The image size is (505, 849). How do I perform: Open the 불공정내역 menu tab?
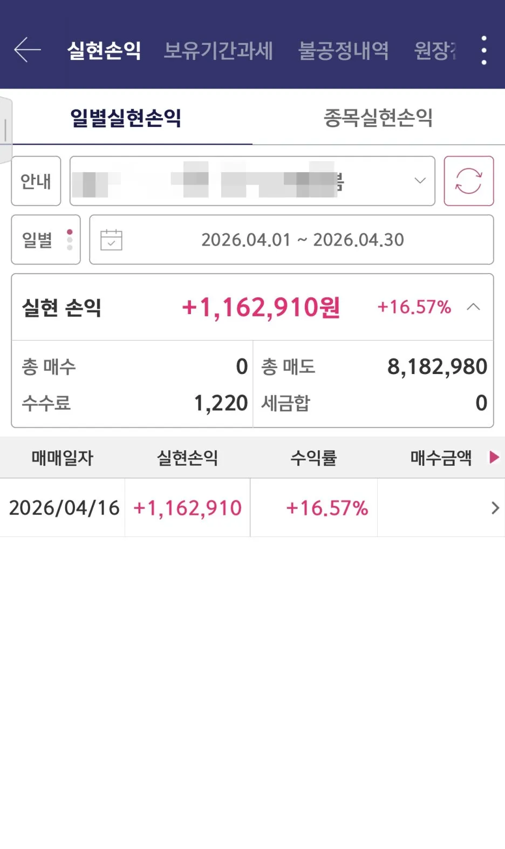coord(344,51)
